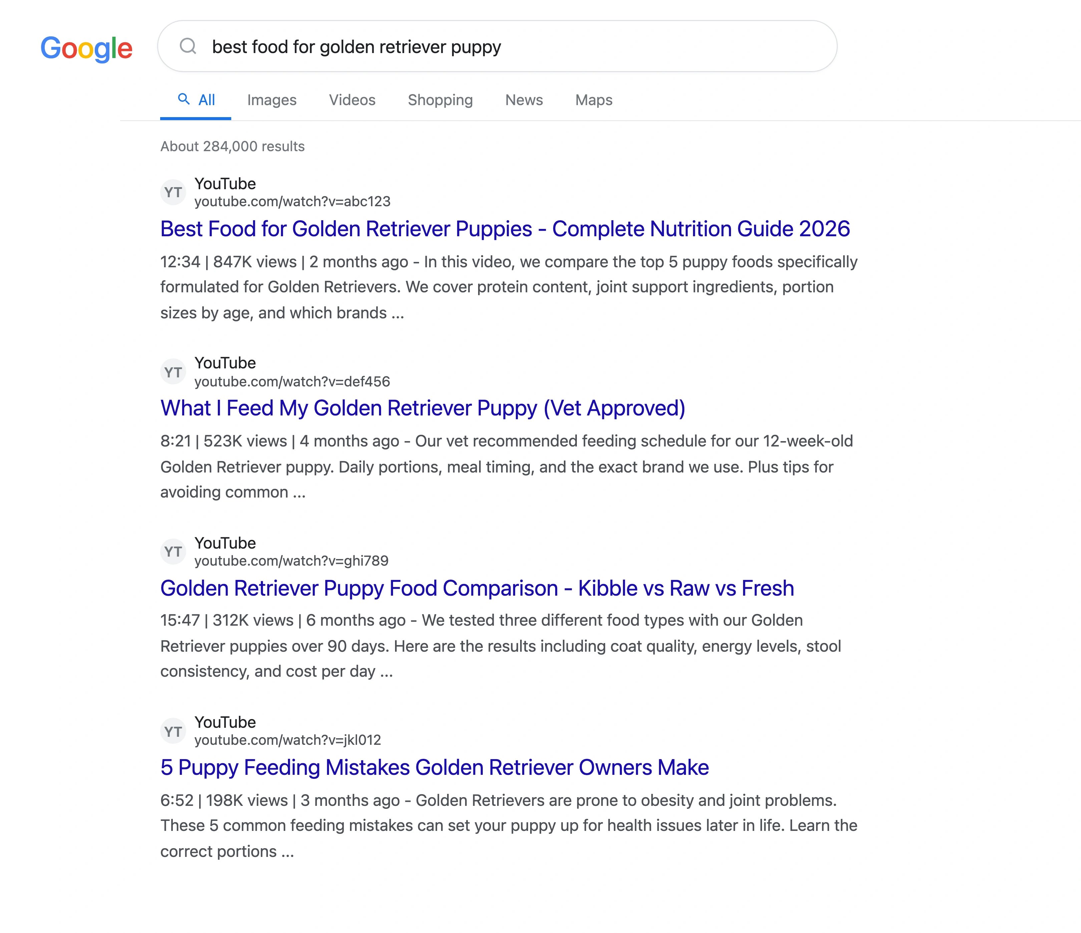
Task: Click the youtube.com/watch?v=abc123 URL text
Action: coord(292,202)
